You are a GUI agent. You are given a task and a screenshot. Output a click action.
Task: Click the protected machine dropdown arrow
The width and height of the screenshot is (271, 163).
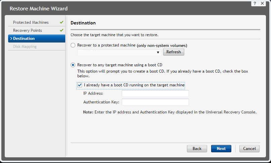click(x=158, y=53)
